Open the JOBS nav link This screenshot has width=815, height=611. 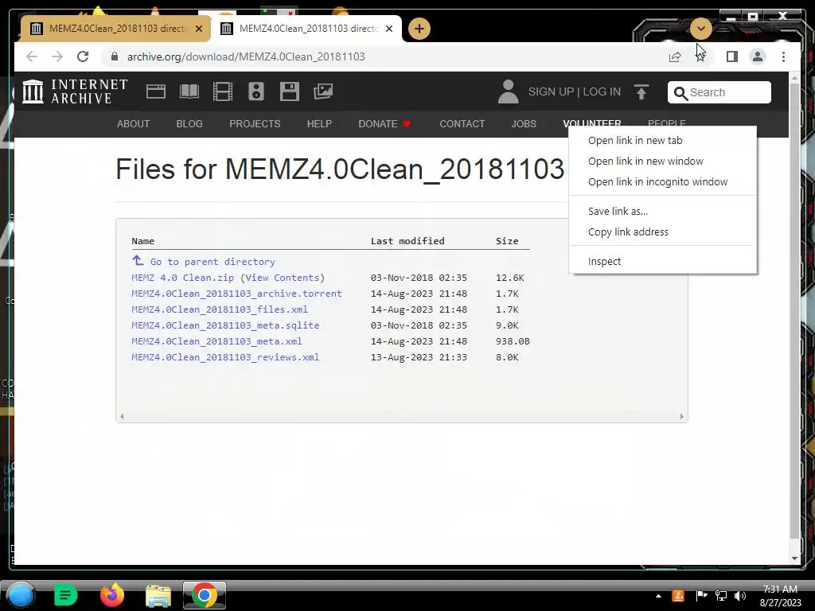point(524,123)
